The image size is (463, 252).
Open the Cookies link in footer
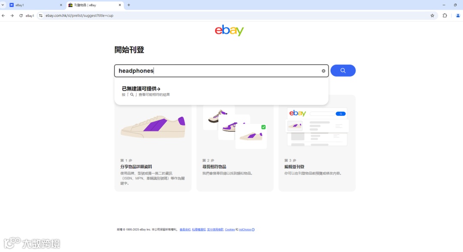(x=230, y=230)
